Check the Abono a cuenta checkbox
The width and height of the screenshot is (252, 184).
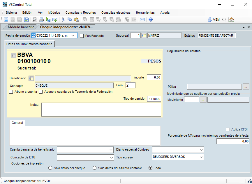11,92
